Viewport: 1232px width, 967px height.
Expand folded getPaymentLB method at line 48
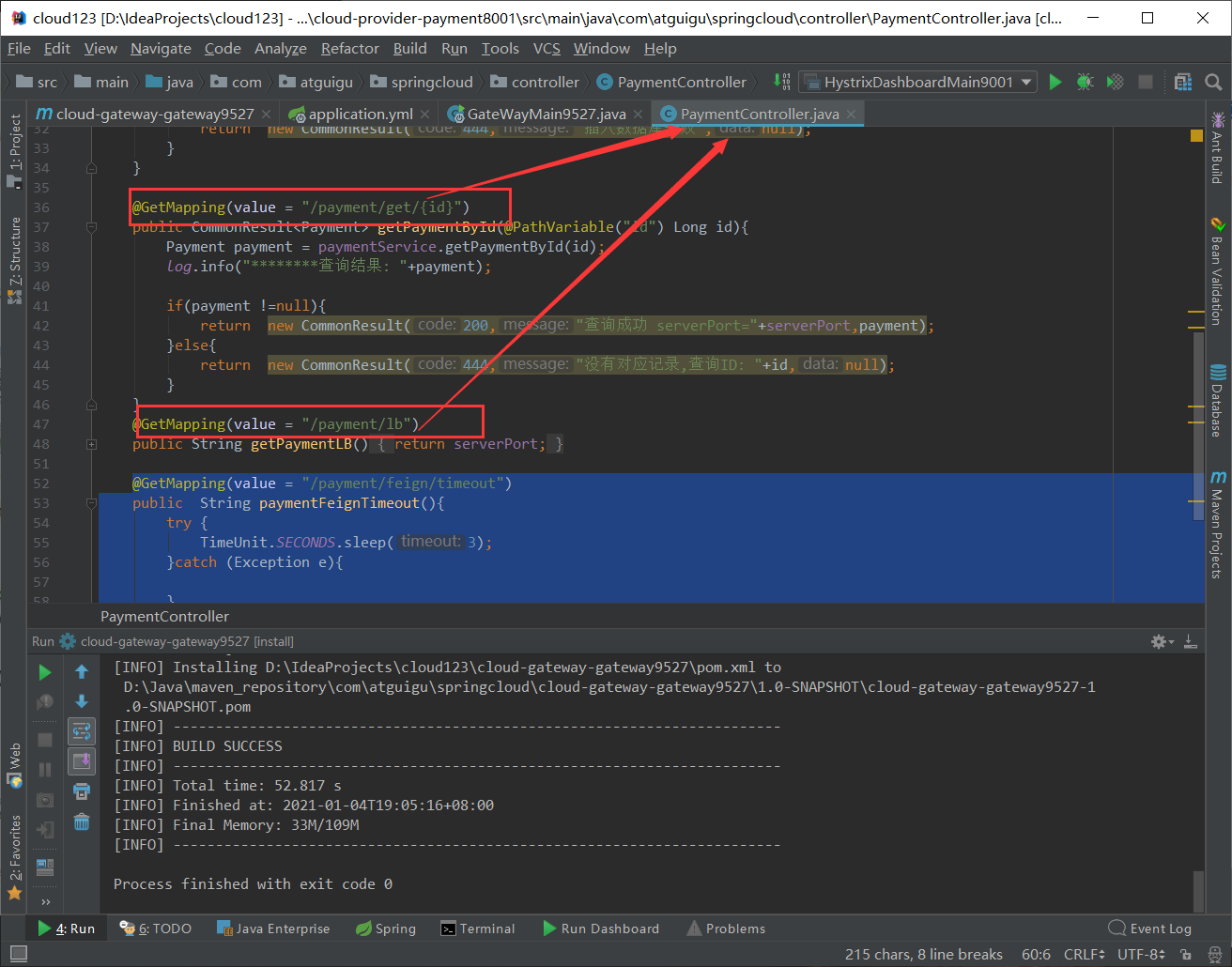(91, 444)
